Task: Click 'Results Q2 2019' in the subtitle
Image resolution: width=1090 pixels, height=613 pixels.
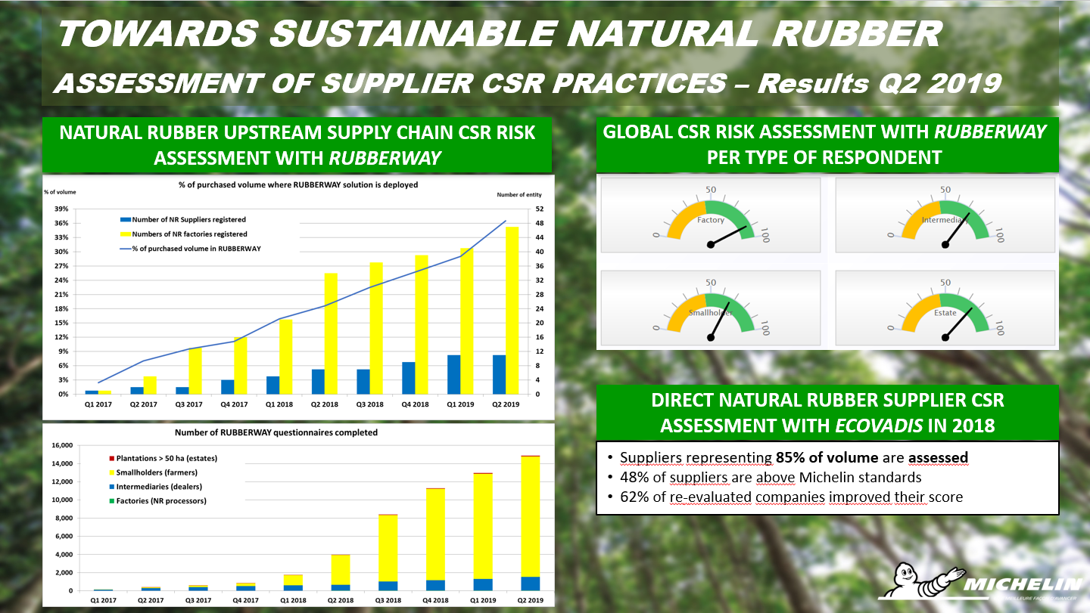Action: pos(881,83)
